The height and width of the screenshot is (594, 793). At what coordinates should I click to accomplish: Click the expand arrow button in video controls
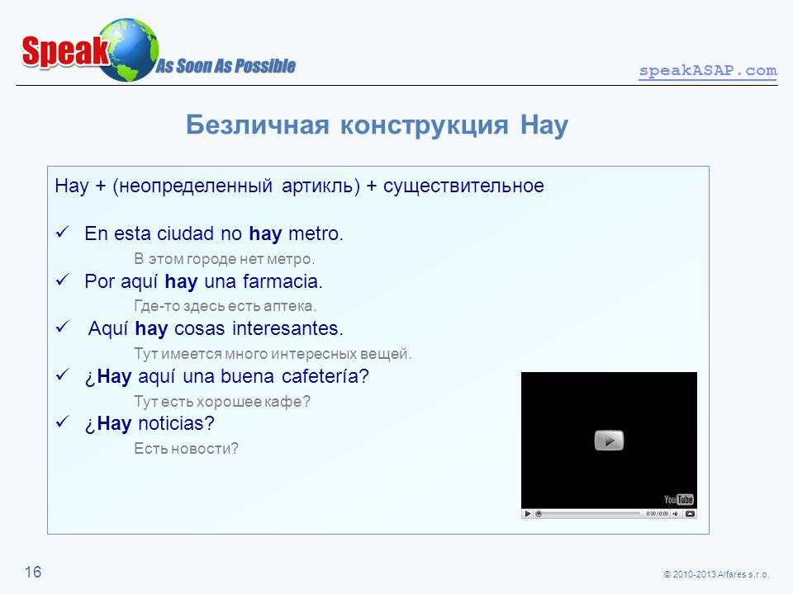click(690, 514)
